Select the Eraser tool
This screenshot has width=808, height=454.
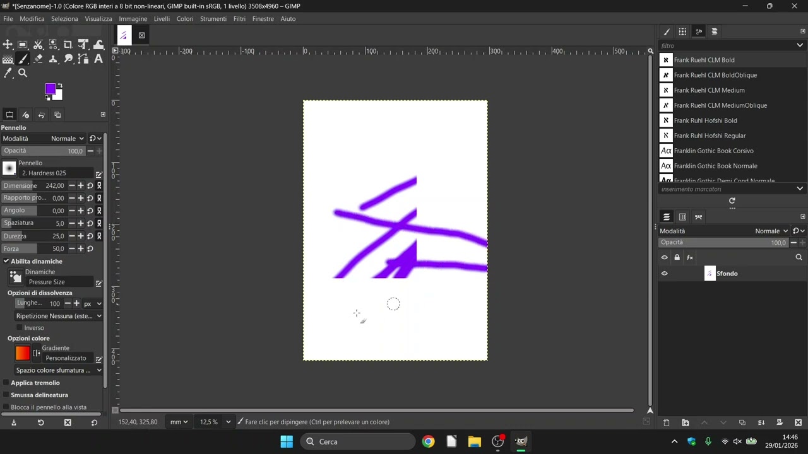tap(38, 59)
